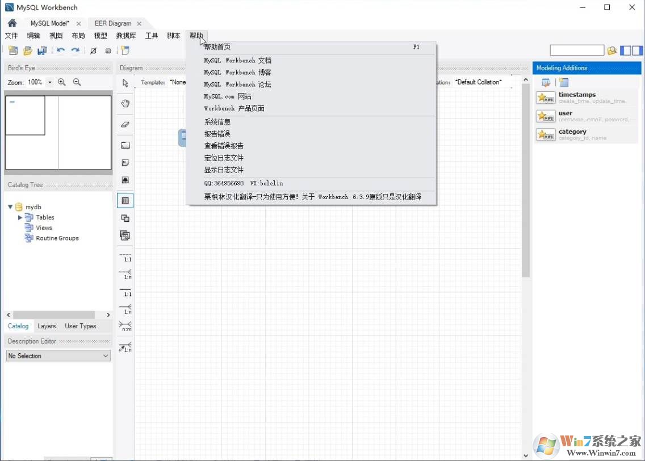This screenshot has width=645, height=461.
Task: Switch to the Layers tab
Action: [x=47, y=326]
